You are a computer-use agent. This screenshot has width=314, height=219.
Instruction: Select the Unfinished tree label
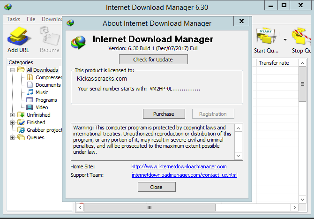(x=38, y=115)
